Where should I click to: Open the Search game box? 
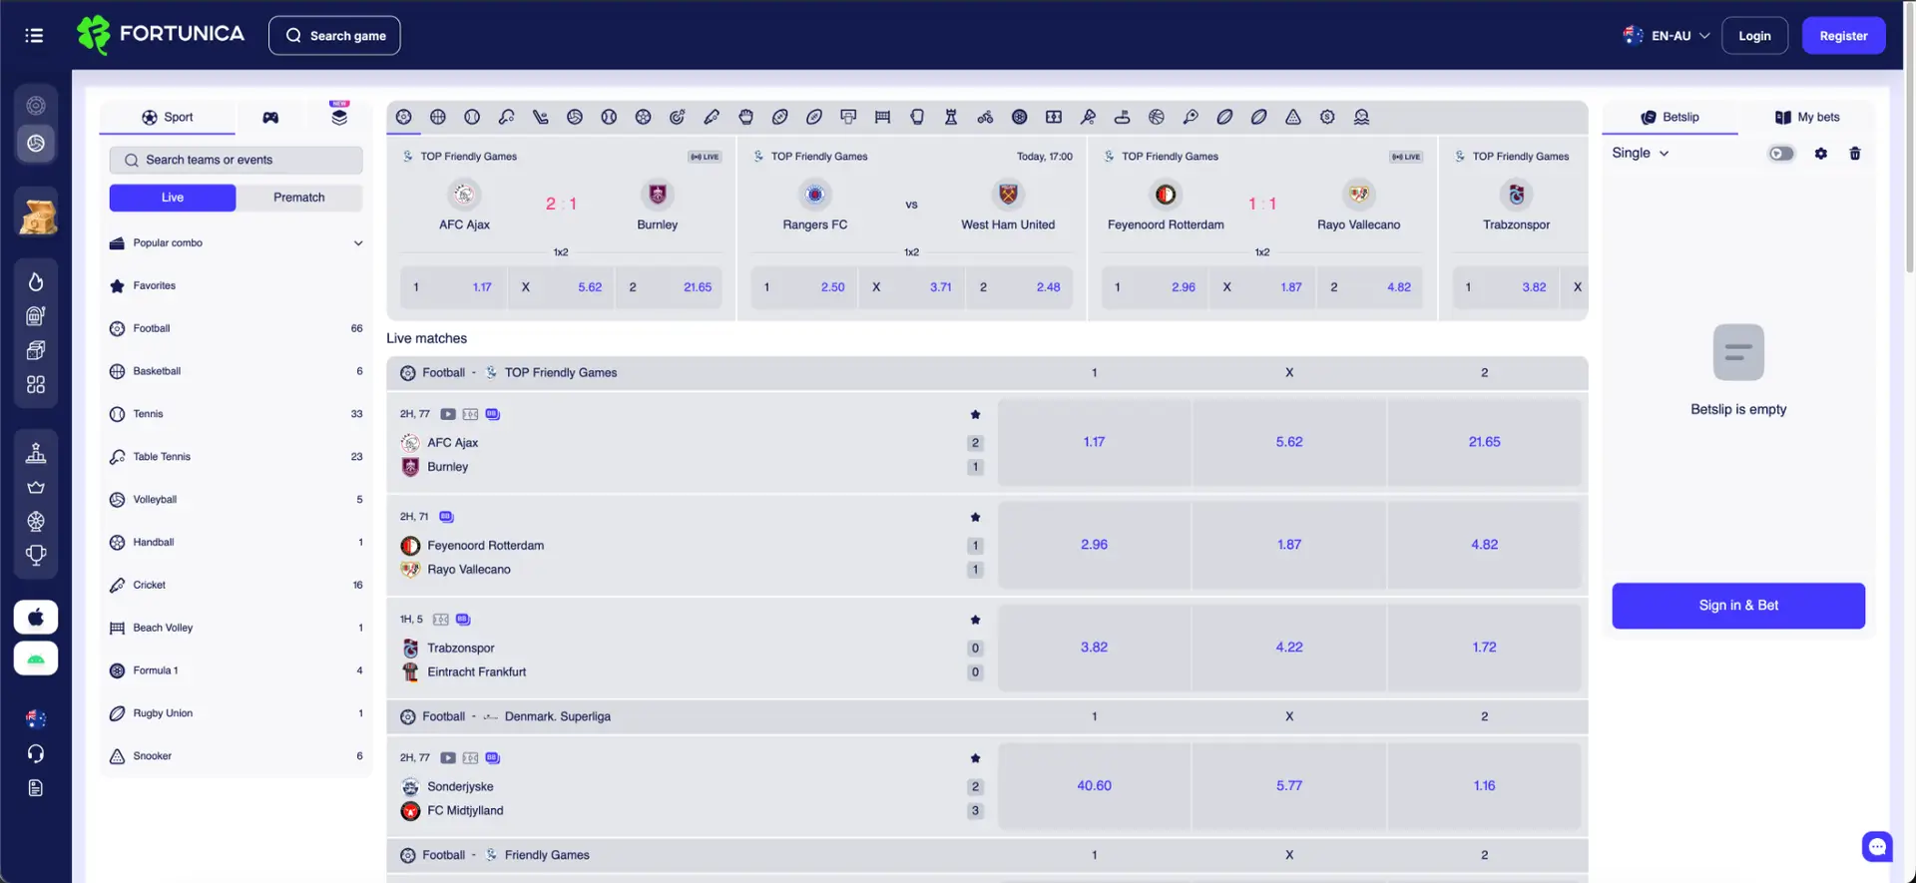point(334,36)
